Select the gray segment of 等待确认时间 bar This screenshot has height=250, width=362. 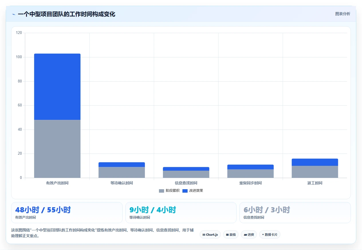pyautogui.click(x=122, y=172)
